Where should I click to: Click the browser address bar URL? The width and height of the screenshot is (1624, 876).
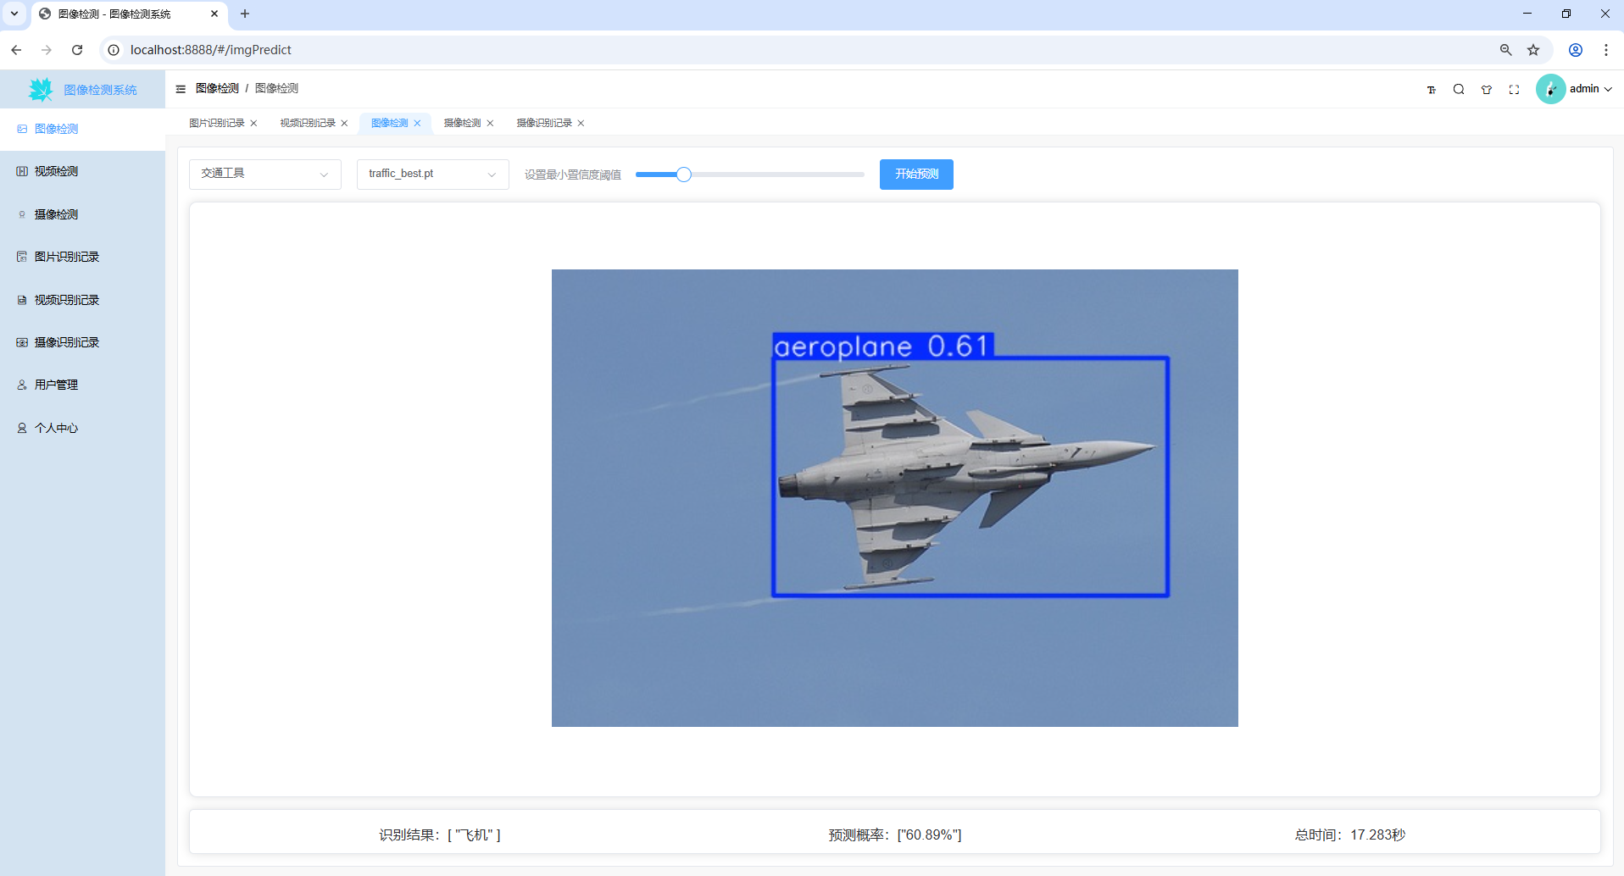[x=211, y=50]
